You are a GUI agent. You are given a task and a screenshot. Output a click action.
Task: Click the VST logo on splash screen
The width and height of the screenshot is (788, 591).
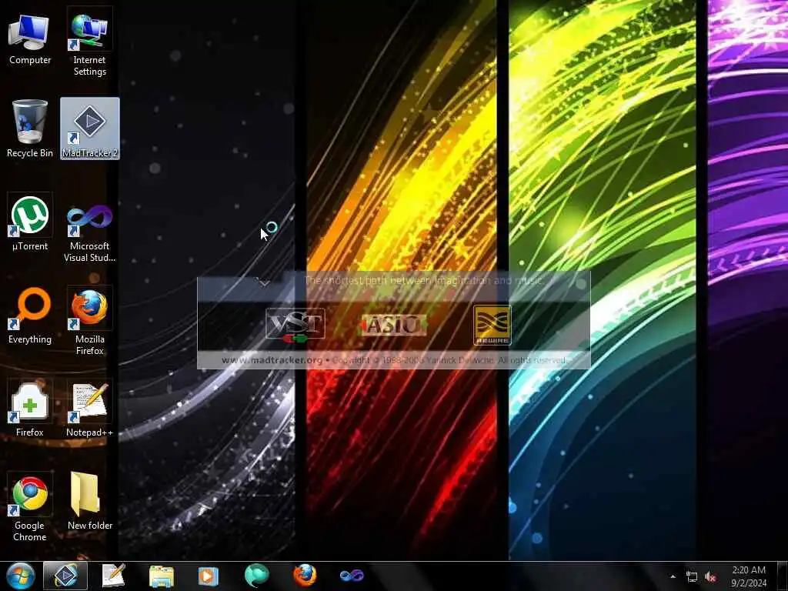(x=295, y=325)
